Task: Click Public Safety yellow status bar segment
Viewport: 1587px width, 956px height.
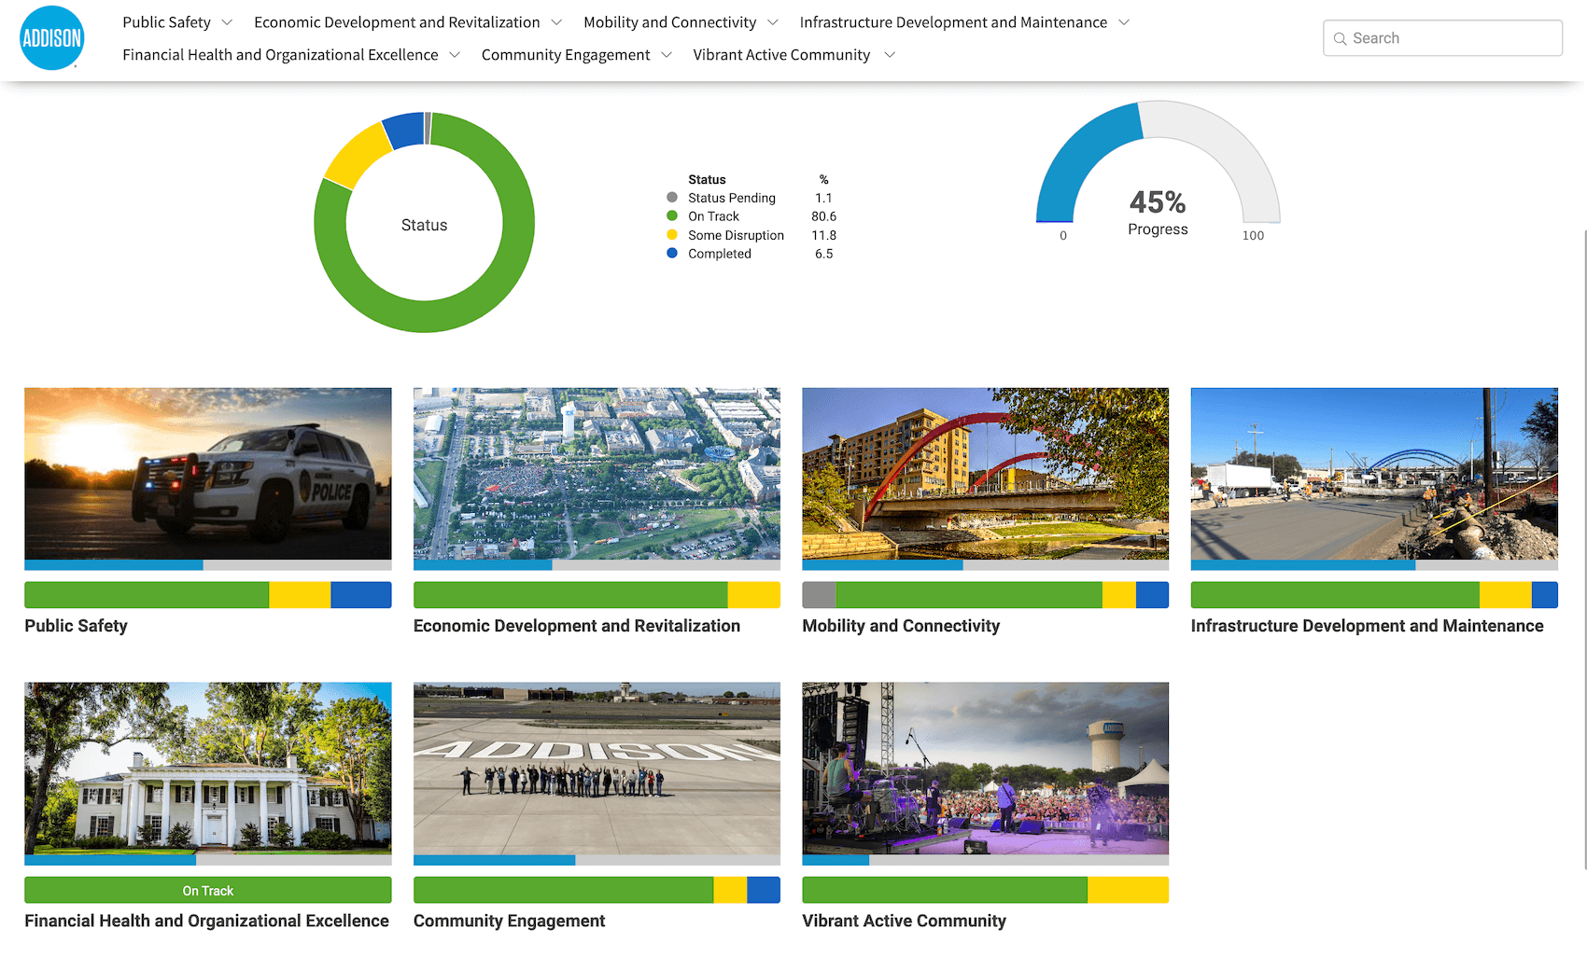Action: (300, 595)
